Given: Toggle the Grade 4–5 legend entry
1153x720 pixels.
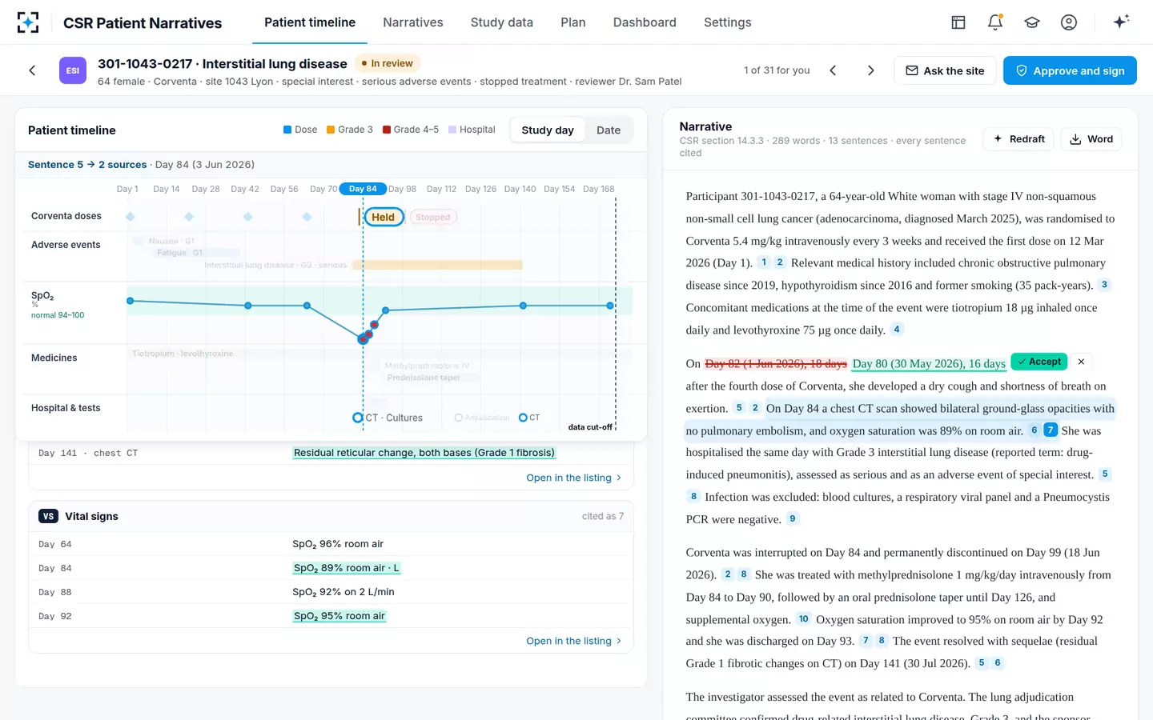Looking at the screenshot, I should 411,130.
